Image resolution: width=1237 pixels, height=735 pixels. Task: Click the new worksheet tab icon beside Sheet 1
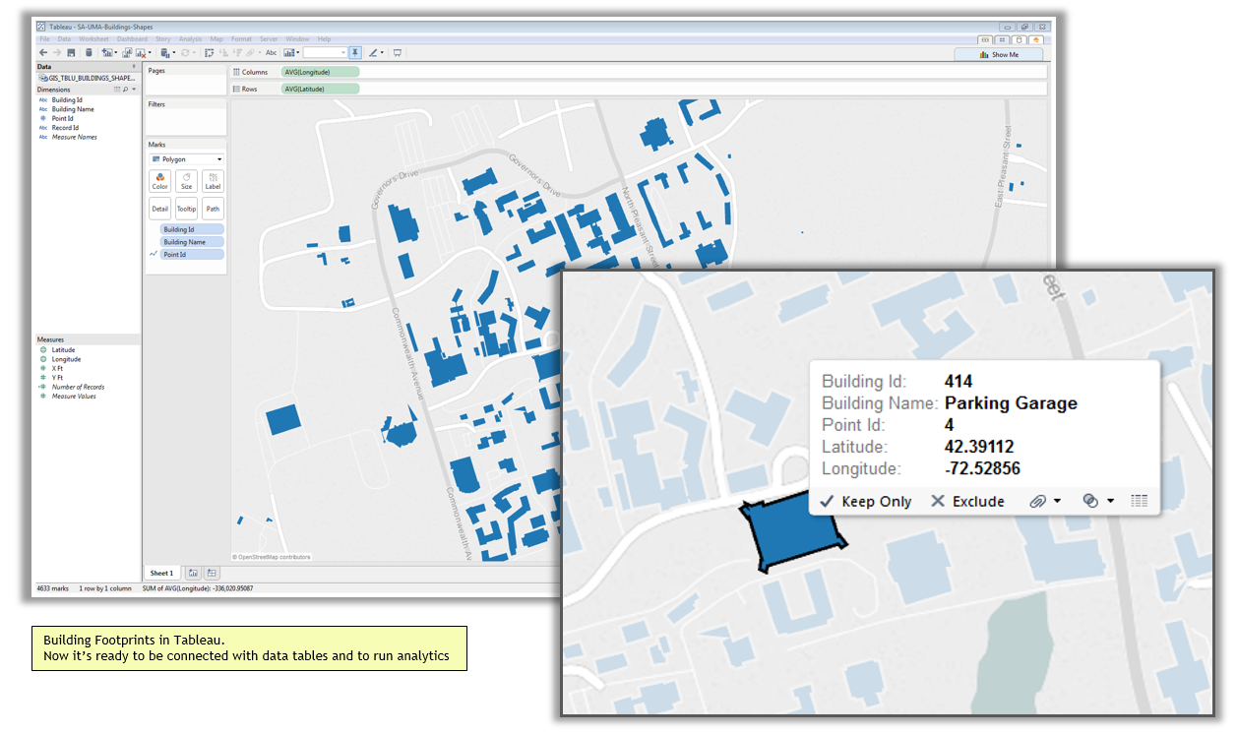(193, 573)
